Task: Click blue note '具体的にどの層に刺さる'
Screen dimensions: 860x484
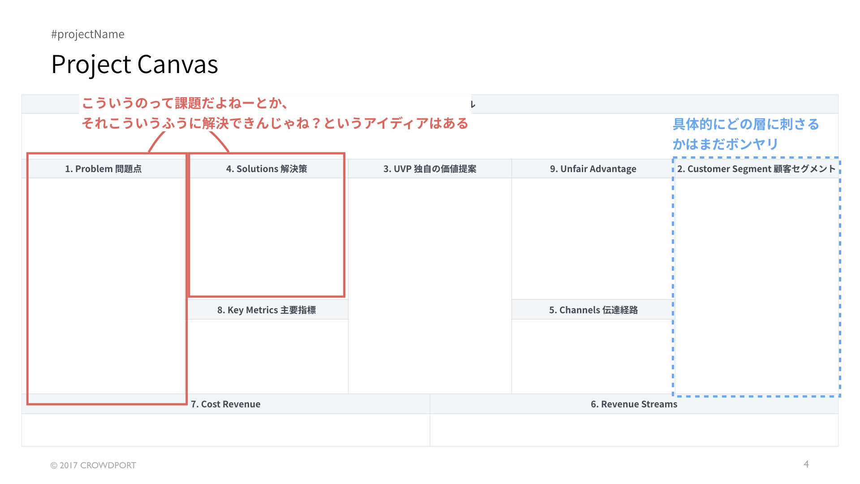Action: coord(746,124)
